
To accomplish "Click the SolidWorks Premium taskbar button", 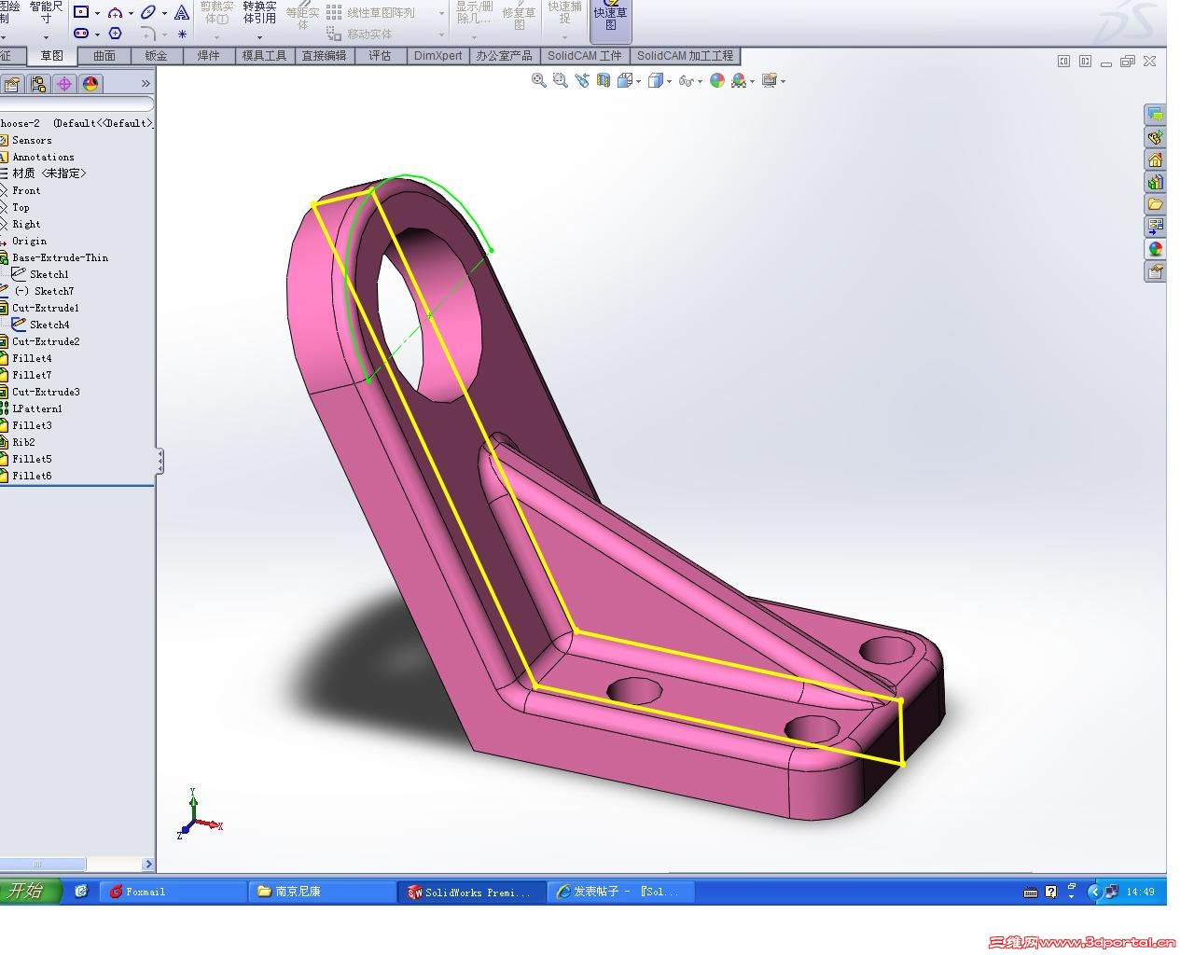I will point(471,893).
